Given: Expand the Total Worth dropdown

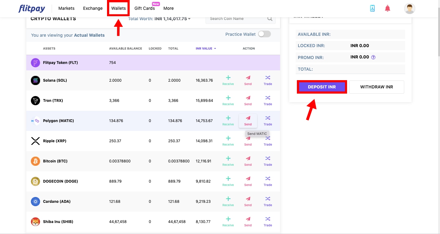Looking at the screenshot, I should click(189, 19).
